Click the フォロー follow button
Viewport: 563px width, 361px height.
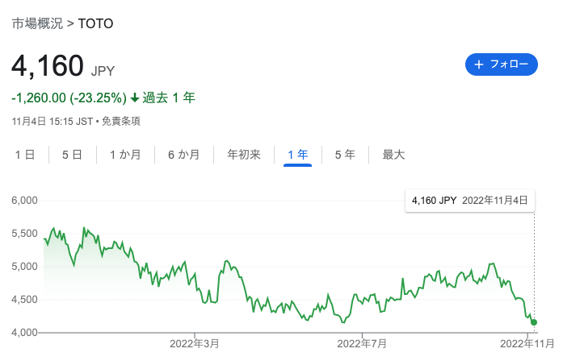coord(502,64)
